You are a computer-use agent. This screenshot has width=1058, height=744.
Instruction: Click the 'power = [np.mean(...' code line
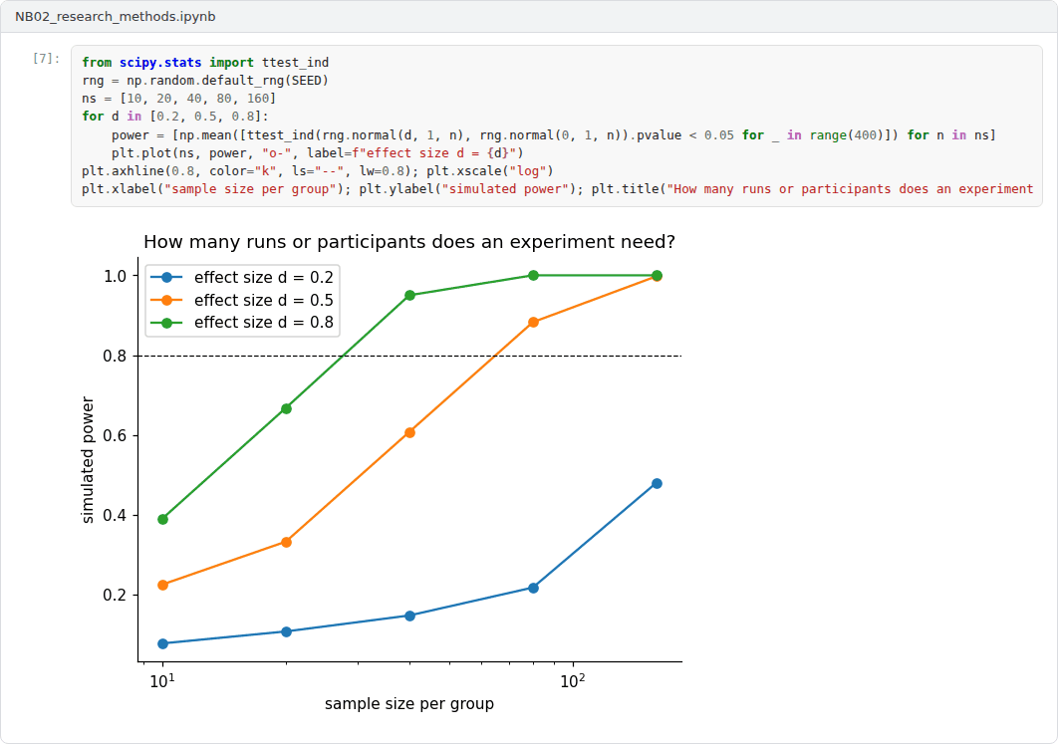pyautogui.click(x=553, y=134)
